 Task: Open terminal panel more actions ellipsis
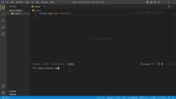coord(166,64)
